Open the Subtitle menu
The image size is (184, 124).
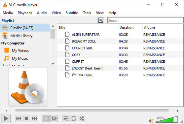pyautogui.click(x=72, y=13)
